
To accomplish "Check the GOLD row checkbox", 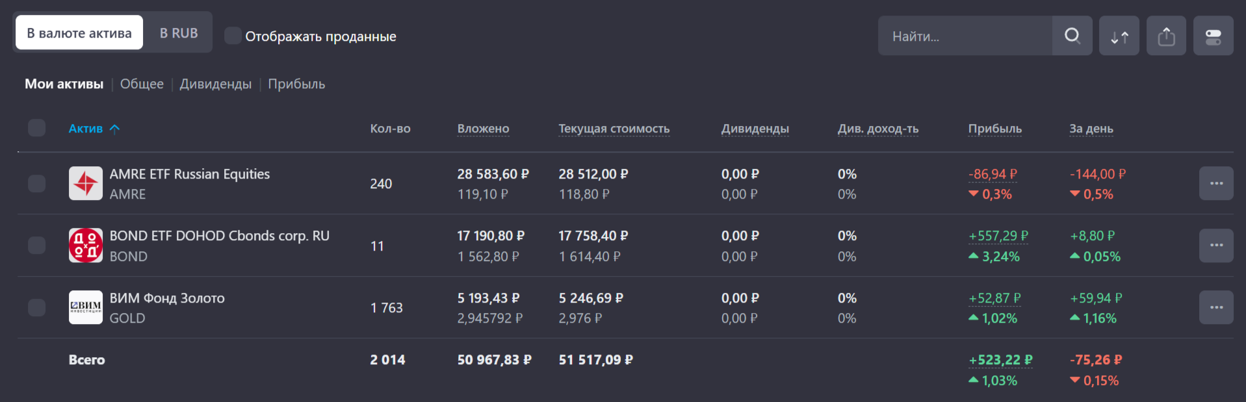I will click(37, 307).
